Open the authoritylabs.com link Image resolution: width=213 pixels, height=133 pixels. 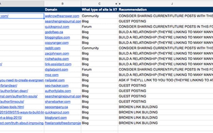coord(58,91)
